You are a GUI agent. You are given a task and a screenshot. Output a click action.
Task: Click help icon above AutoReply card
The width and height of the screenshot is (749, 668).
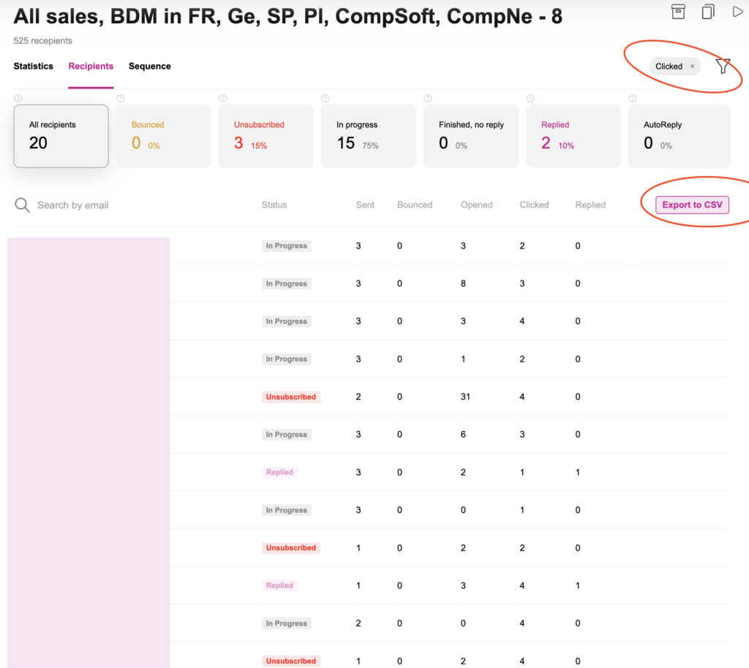[x=632, y=99]
